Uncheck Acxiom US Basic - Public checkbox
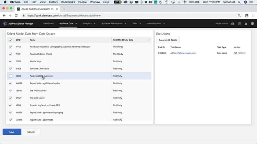Viewport: 257px width, 144px height. (10, 54)
